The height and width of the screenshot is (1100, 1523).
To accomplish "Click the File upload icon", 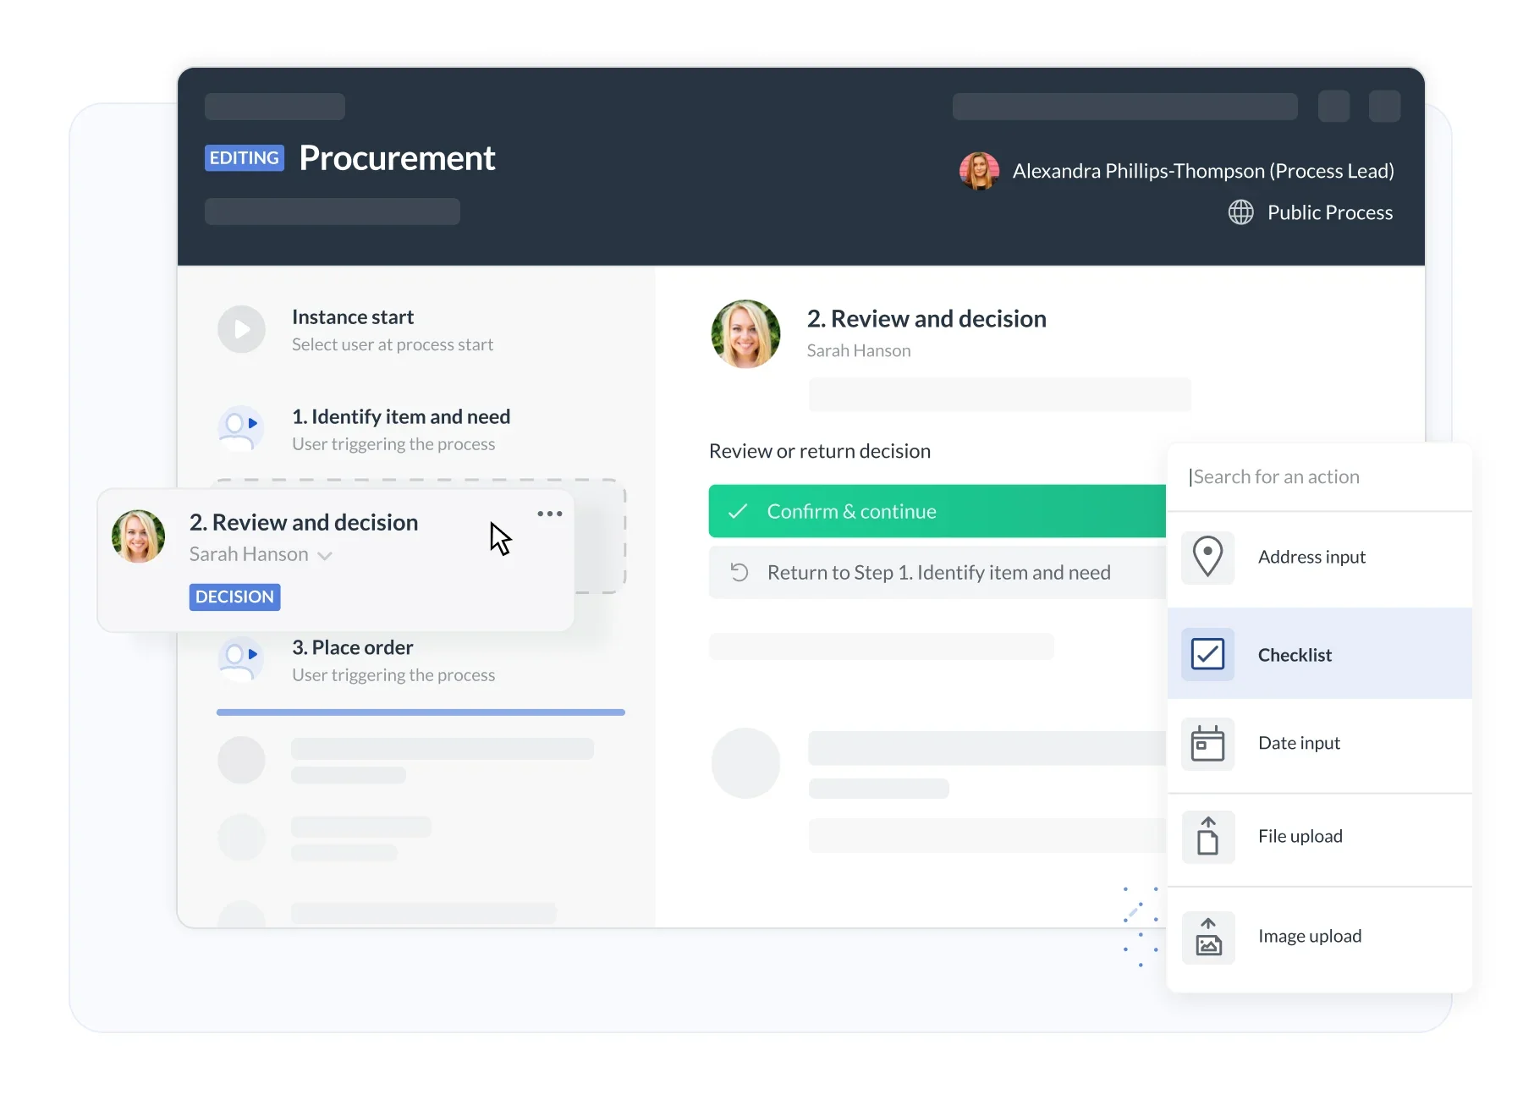I will pos(1207,837).
